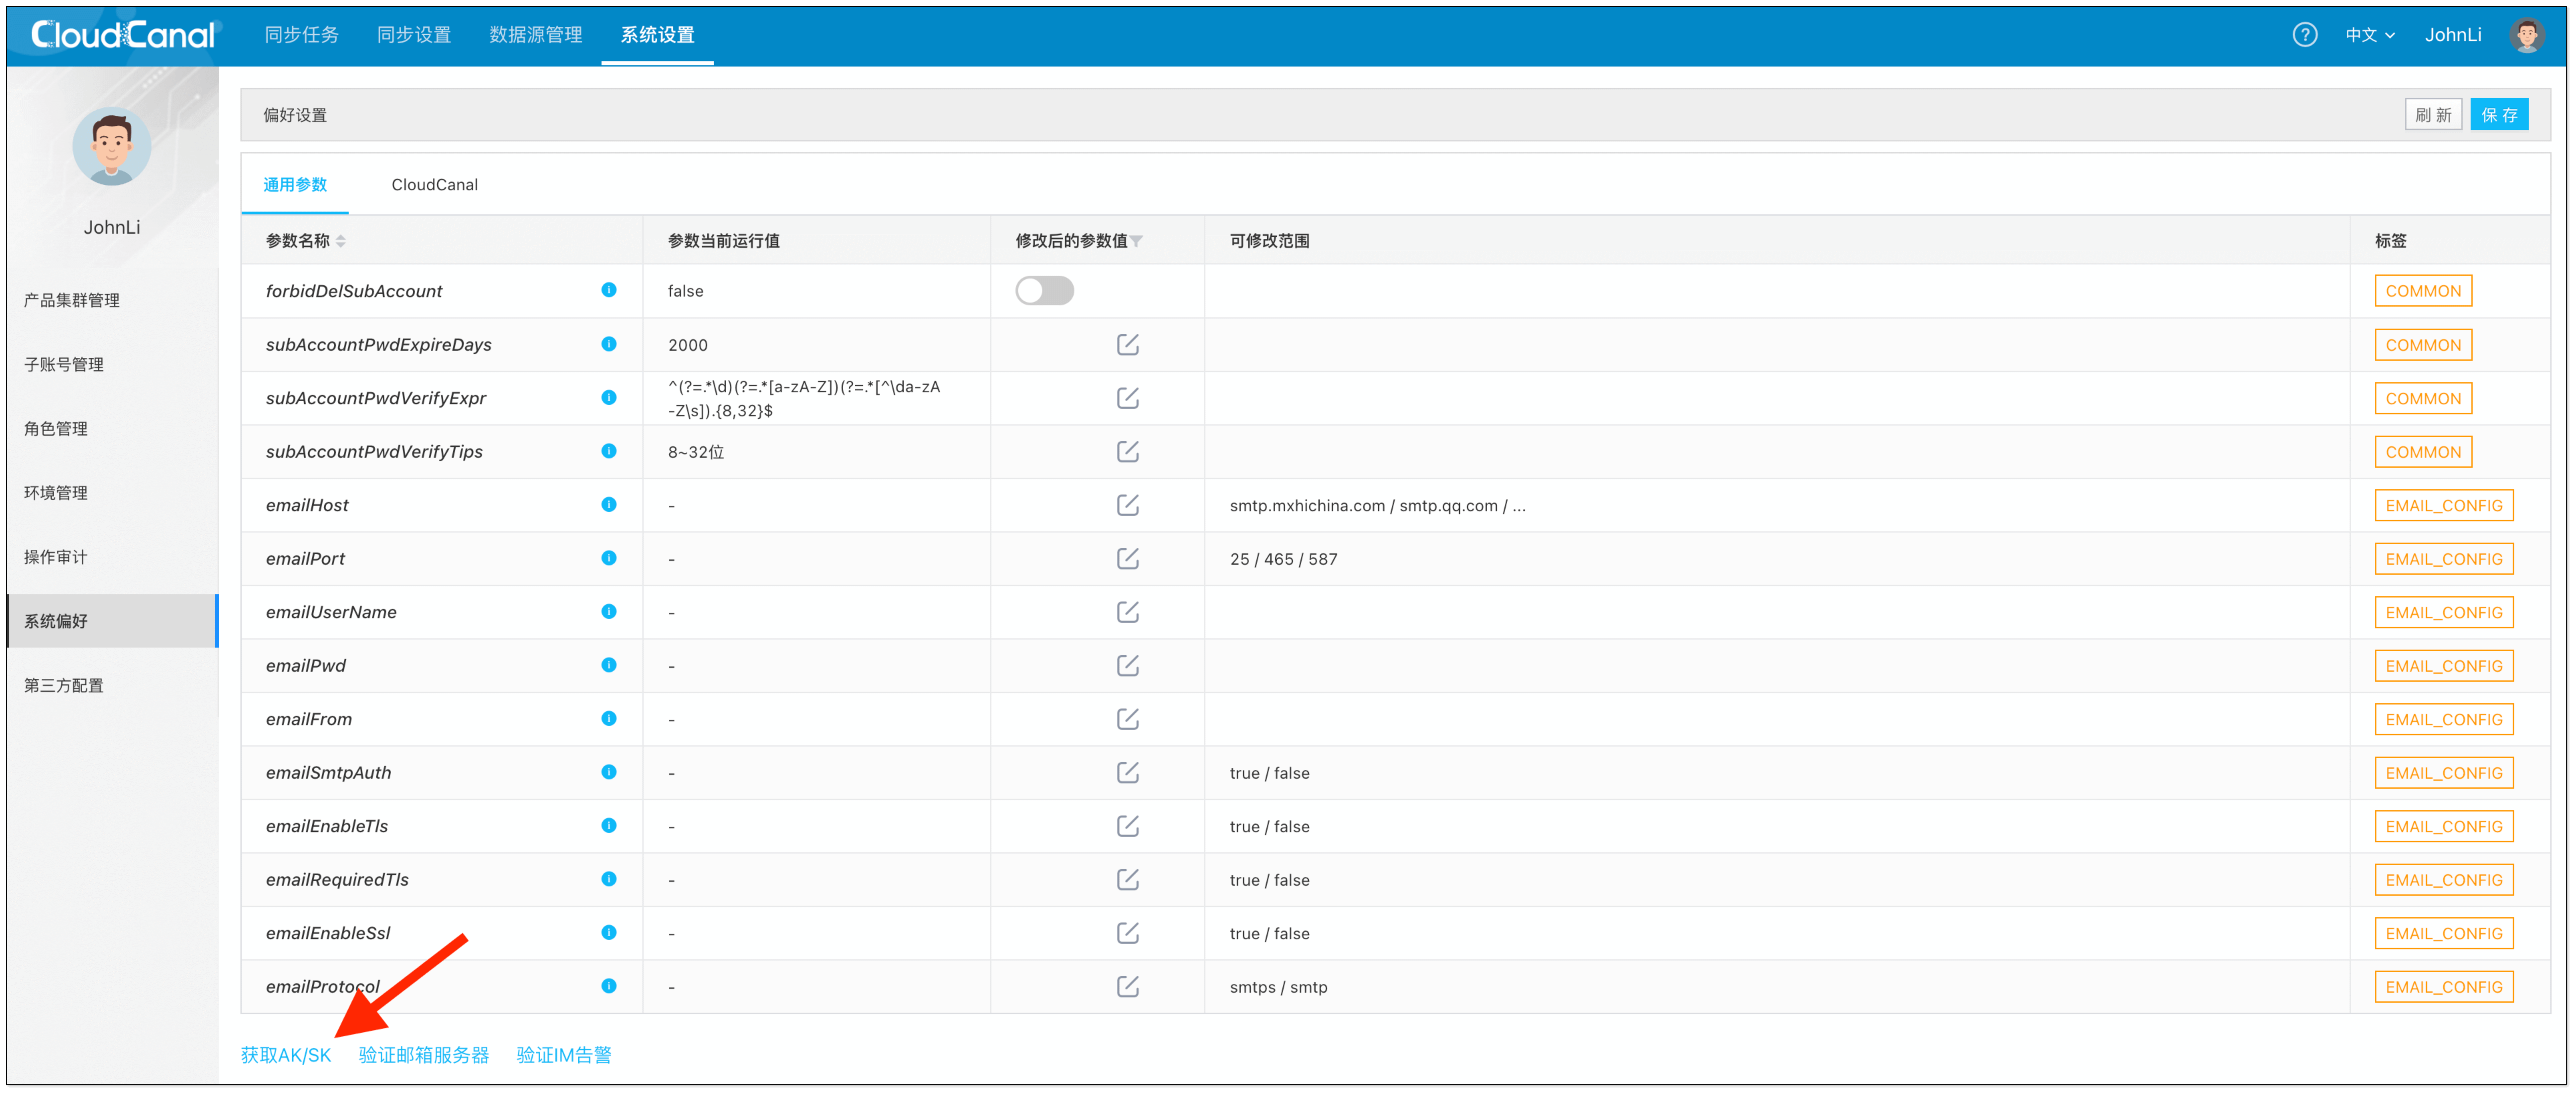
Task: Open the 系统设置 menu
Action: (x=657, y=35)
